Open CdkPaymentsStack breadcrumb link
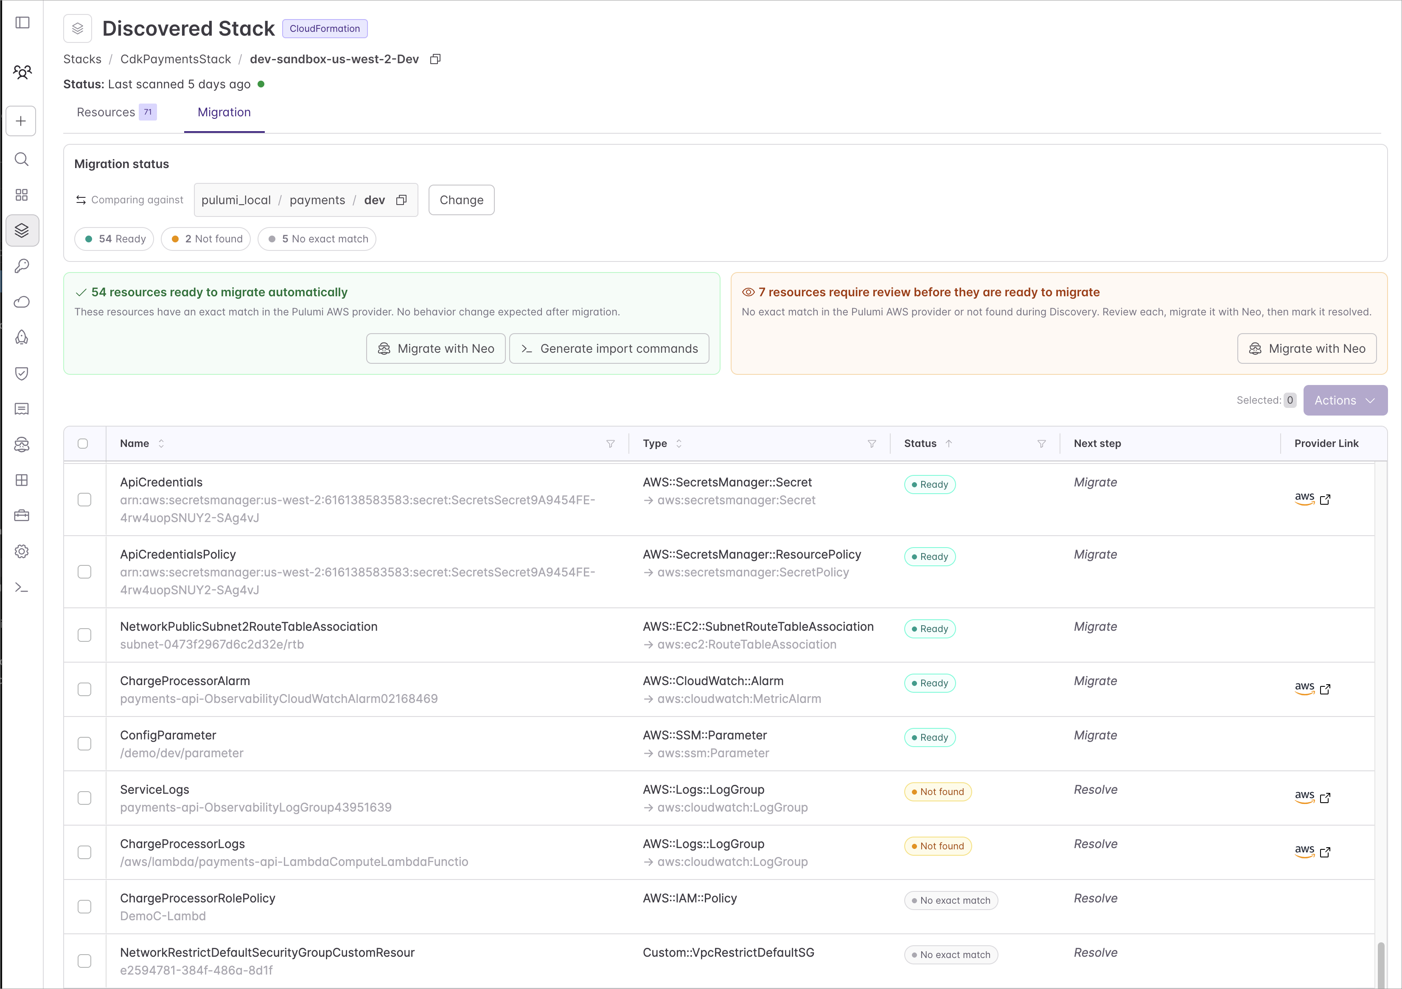The width and height of the screenshot is (1402, 989). 176,59
